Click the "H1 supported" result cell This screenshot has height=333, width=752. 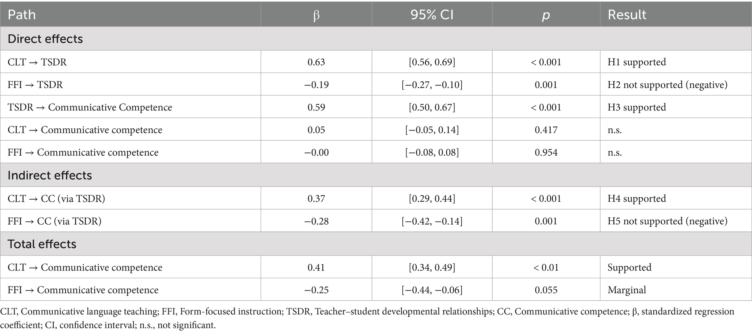637,62
